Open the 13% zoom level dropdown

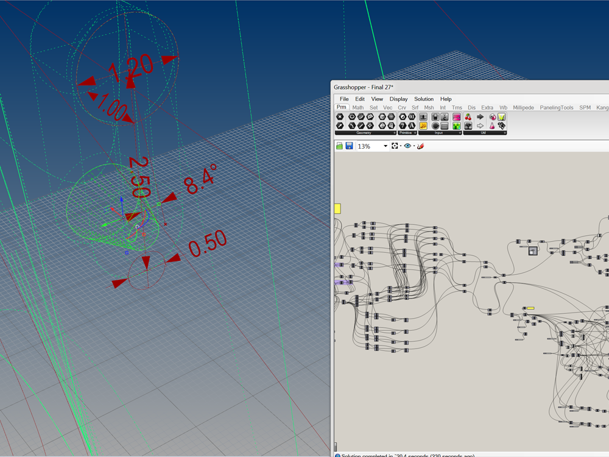tap(385, 146)
